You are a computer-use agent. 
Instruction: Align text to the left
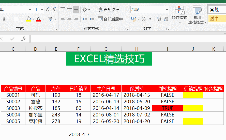(x=63, y=19)
